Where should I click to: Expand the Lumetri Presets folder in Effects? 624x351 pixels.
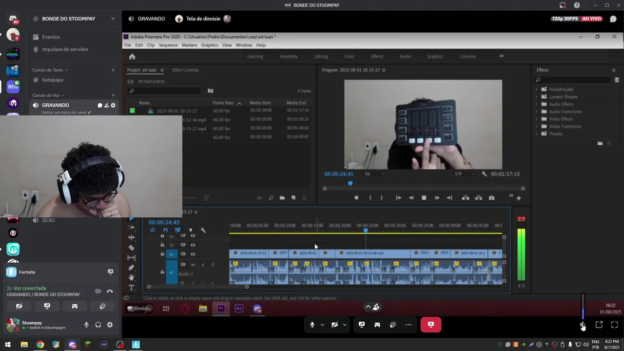click(x=537, y=97)
